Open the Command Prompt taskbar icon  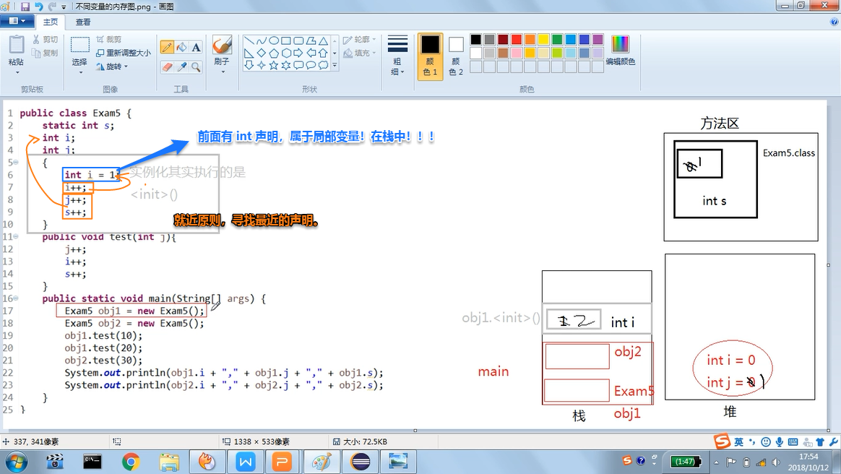92,461
